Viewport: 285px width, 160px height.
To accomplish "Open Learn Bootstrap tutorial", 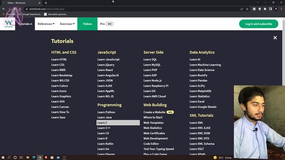I will (x=62, y=75).
